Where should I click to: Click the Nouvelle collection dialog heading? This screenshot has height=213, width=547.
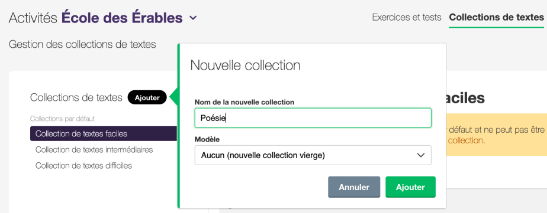tap(245, 65)
